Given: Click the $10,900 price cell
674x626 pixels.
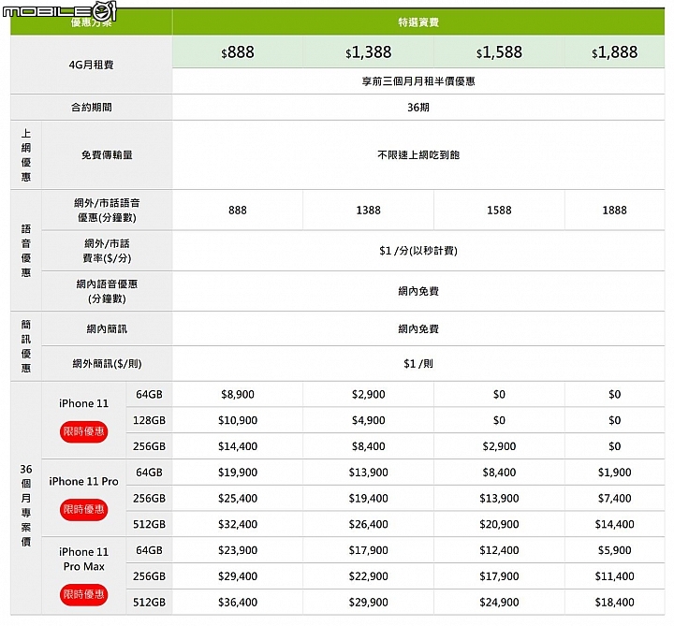Looking at the screenshot, I should (x=237, y=420).
